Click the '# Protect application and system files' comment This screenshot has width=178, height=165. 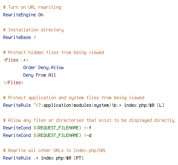(x=73, y=98)
